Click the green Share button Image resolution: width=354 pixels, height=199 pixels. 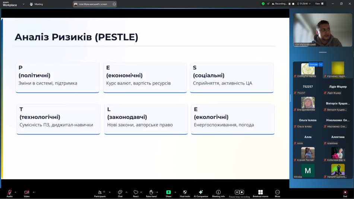(x=168, y=193)
